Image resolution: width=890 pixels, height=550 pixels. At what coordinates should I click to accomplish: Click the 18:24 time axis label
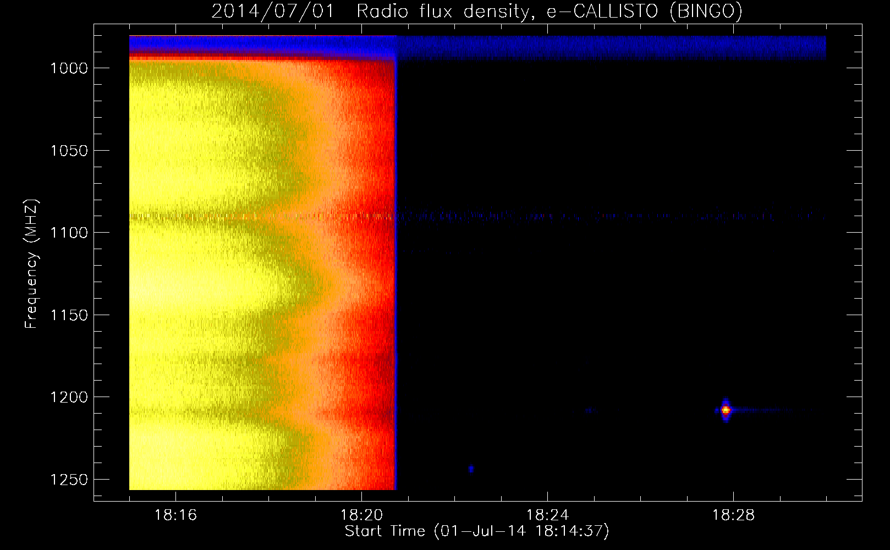click(x=547, y=515)
